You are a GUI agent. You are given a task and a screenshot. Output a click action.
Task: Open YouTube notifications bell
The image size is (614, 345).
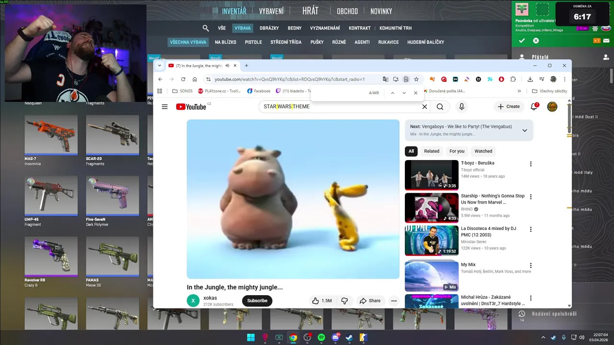[x=534, y=106]
